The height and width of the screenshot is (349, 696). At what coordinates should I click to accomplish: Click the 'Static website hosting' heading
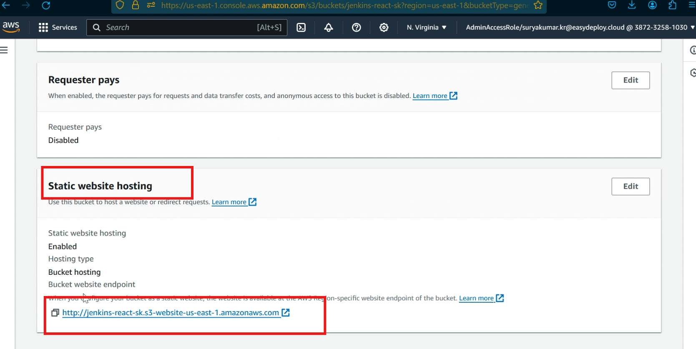pos(100,186)
